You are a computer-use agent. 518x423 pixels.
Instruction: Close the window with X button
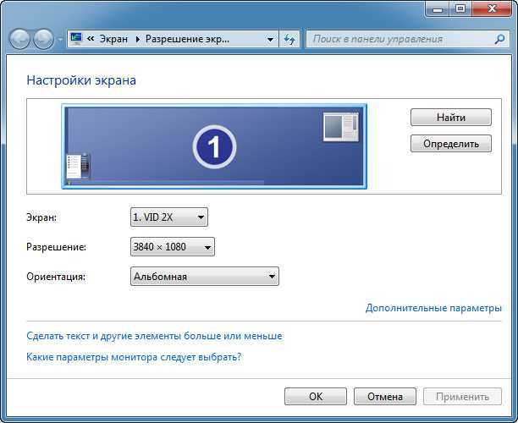(492, 9)
